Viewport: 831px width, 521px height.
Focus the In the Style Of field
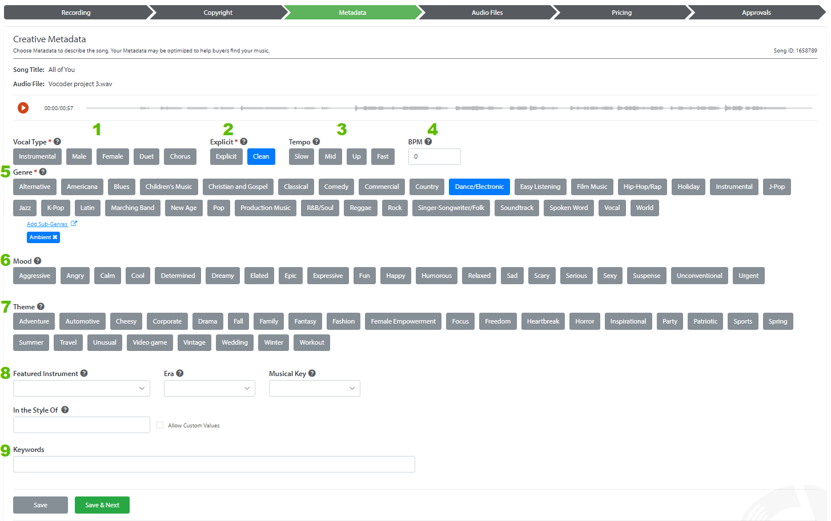tap(82, 425)
